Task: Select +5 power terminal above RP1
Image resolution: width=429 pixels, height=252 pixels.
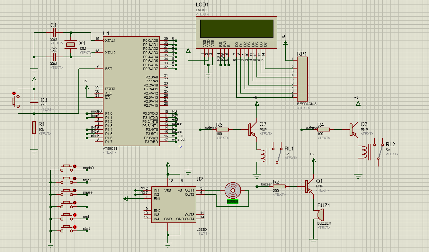Action: point(285,42)
